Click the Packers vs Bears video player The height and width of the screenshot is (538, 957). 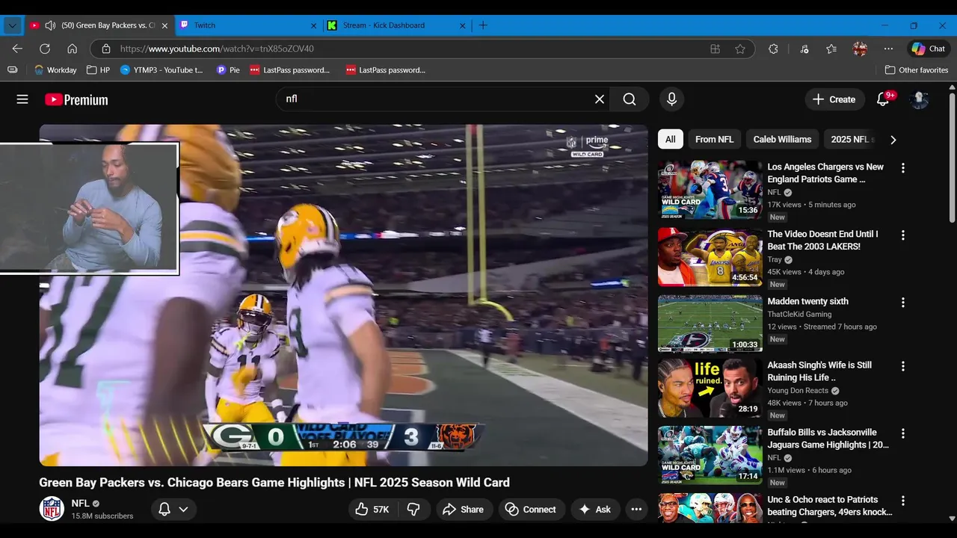coord(343,295)
